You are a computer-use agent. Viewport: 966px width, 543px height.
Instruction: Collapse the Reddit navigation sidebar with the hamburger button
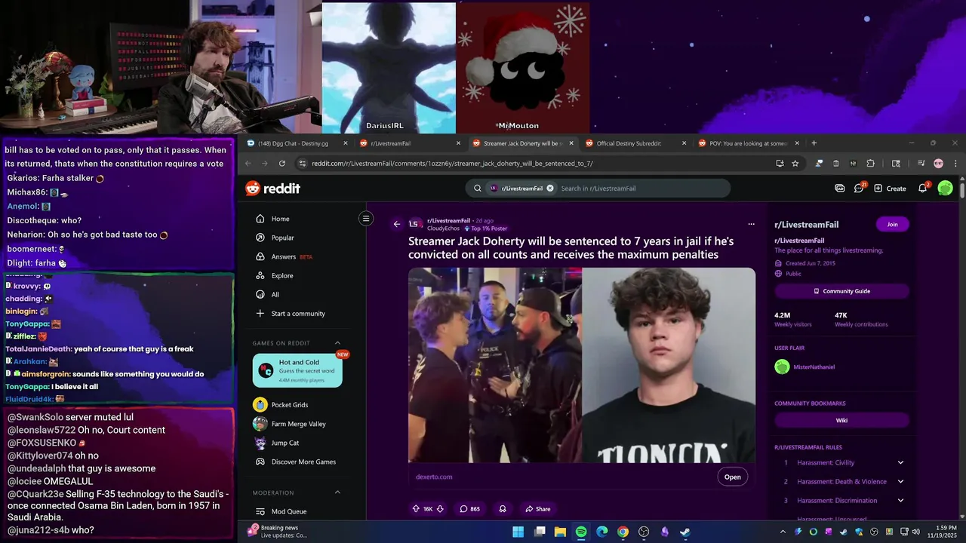pyautogui.click(x=366, y=219)
